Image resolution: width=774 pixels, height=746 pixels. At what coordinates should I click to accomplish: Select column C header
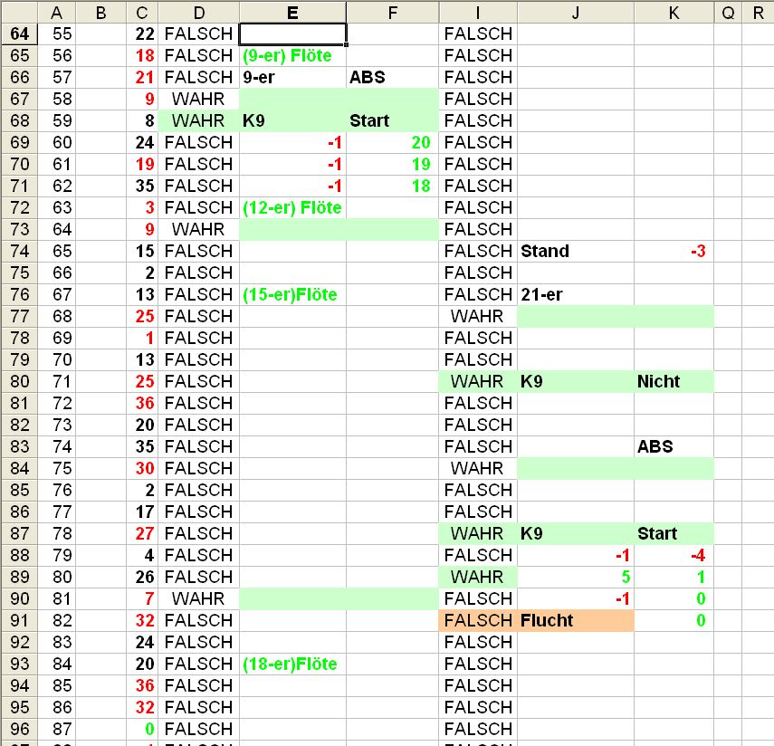(142, 13)
